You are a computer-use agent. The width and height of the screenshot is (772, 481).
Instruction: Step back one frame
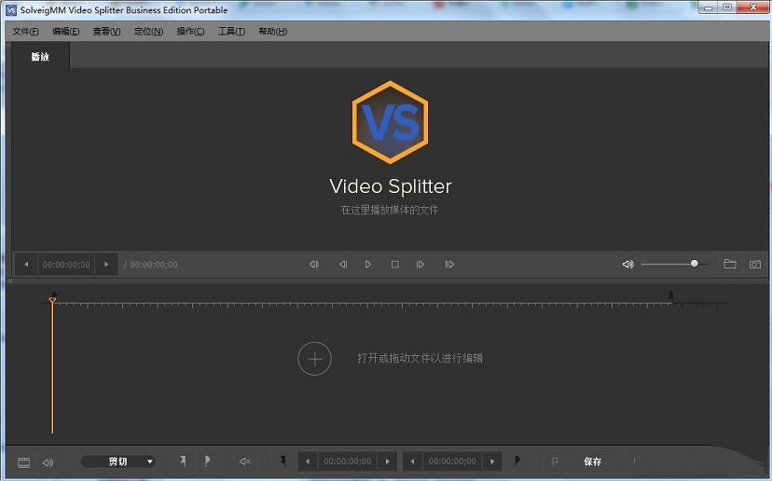click(343, 265)
